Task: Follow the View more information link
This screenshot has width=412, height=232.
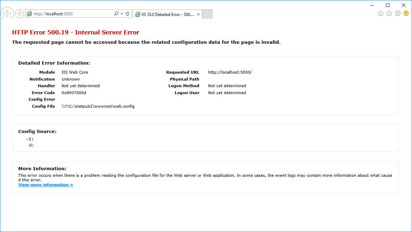Action: point(46,185)
